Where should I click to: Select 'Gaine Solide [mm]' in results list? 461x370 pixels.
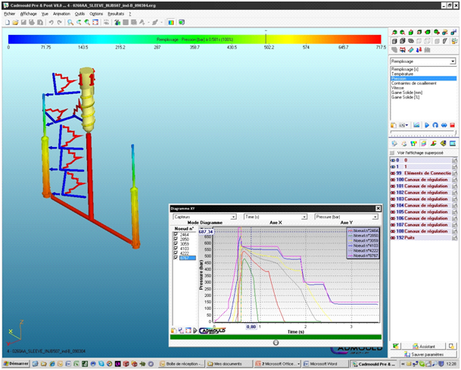406,92
